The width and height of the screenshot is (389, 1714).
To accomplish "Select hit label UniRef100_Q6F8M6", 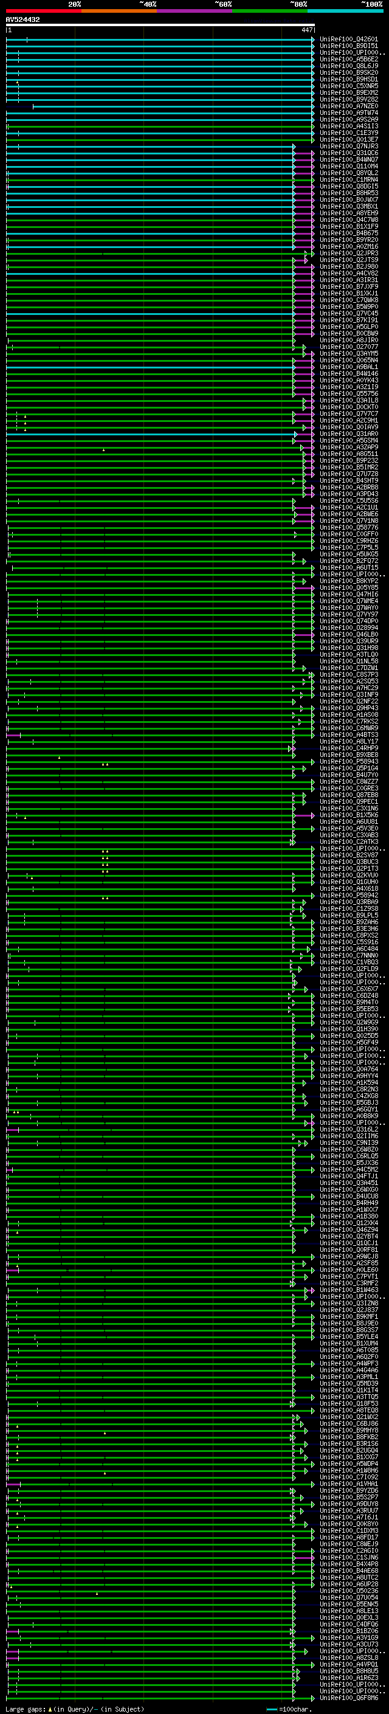I will click(349, 1698).
